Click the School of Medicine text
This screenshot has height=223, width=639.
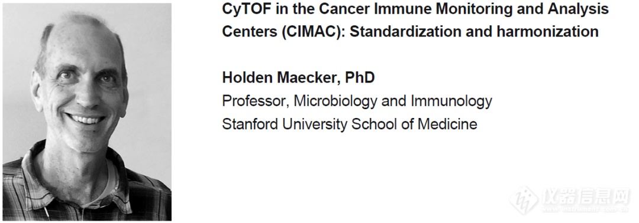414,123
